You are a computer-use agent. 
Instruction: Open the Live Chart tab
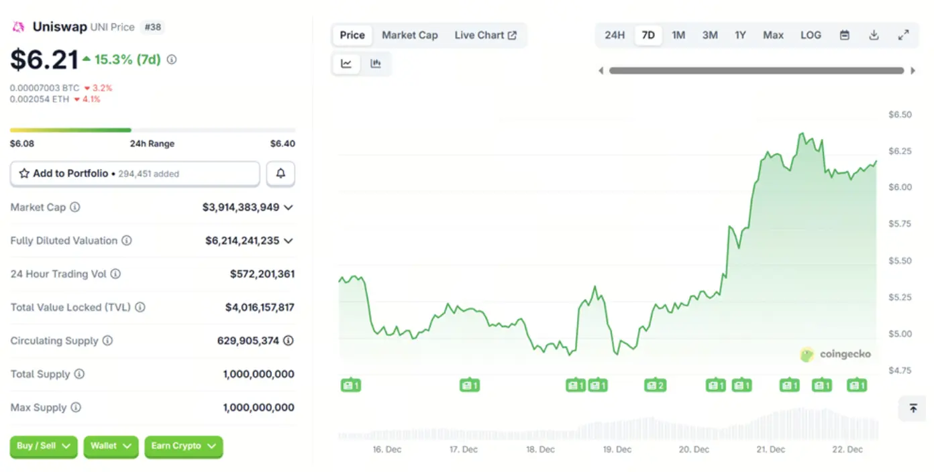485,36
